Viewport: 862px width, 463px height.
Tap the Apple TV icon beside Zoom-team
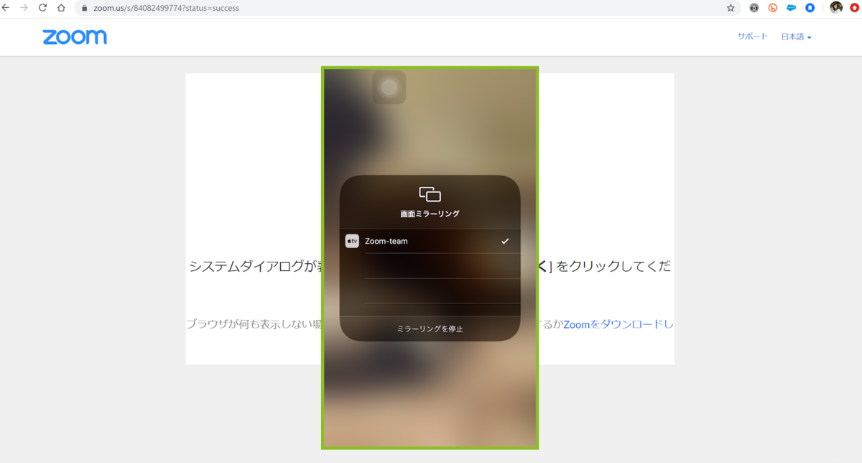(352, 242)
